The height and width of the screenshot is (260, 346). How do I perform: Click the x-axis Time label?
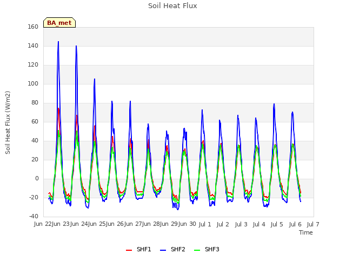306,232
